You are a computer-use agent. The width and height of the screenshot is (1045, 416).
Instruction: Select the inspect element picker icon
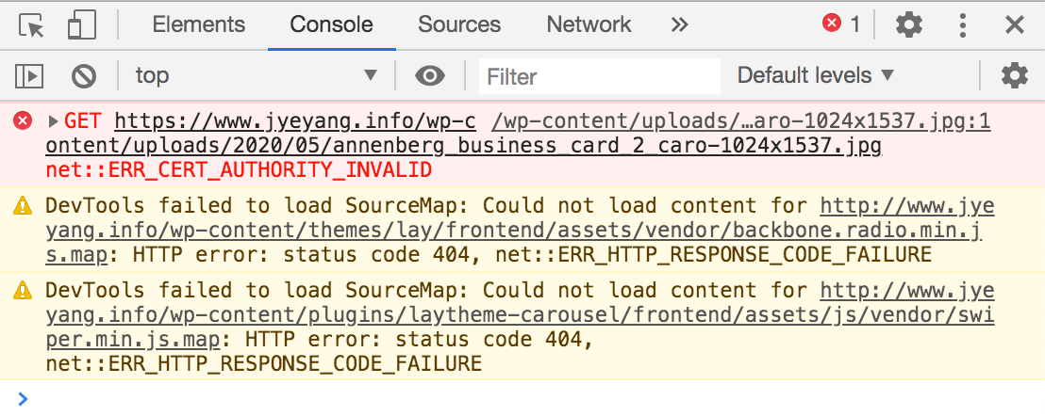point(32,25)
